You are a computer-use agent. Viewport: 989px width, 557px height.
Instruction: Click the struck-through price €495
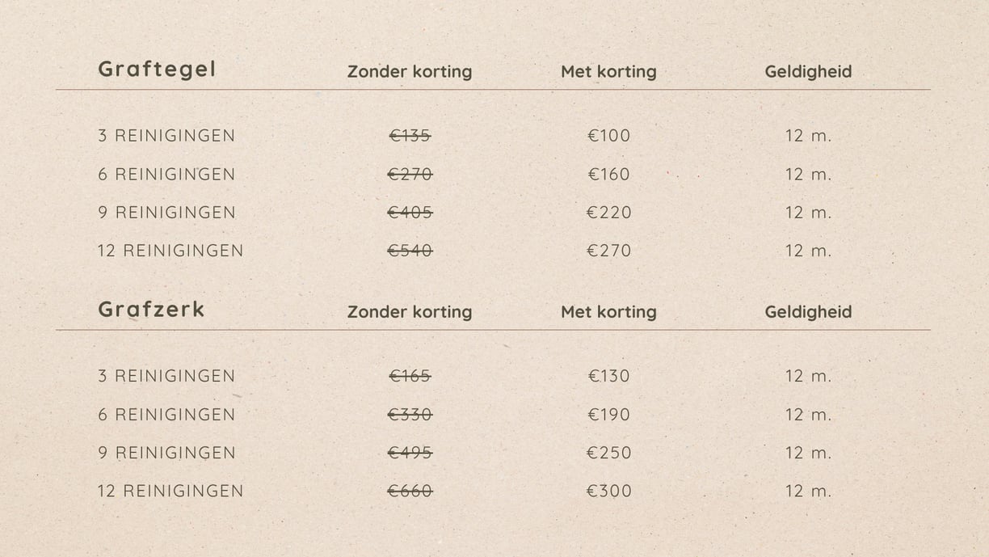pyautogui.click(x=410, y=453)
